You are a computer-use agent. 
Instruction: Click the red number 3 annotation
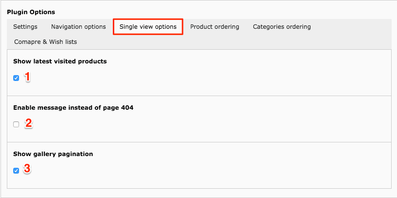(27, 169)
